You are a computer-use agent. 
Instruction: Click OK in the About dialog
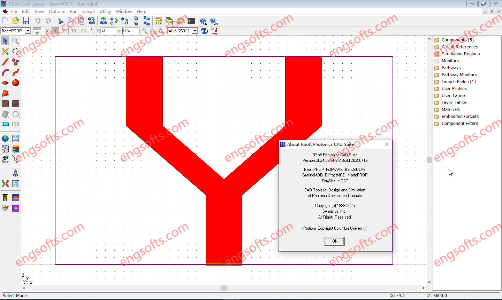(335, 241)
